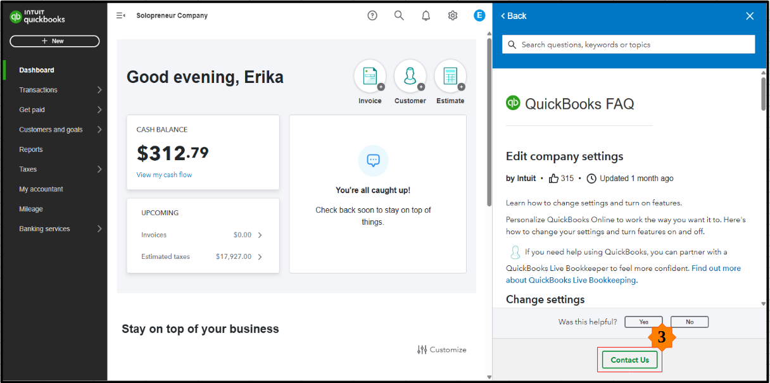Screen dimensions: 770x383
Task: Open the Customize panel for dashboard widgets
Action: (441, 349)
